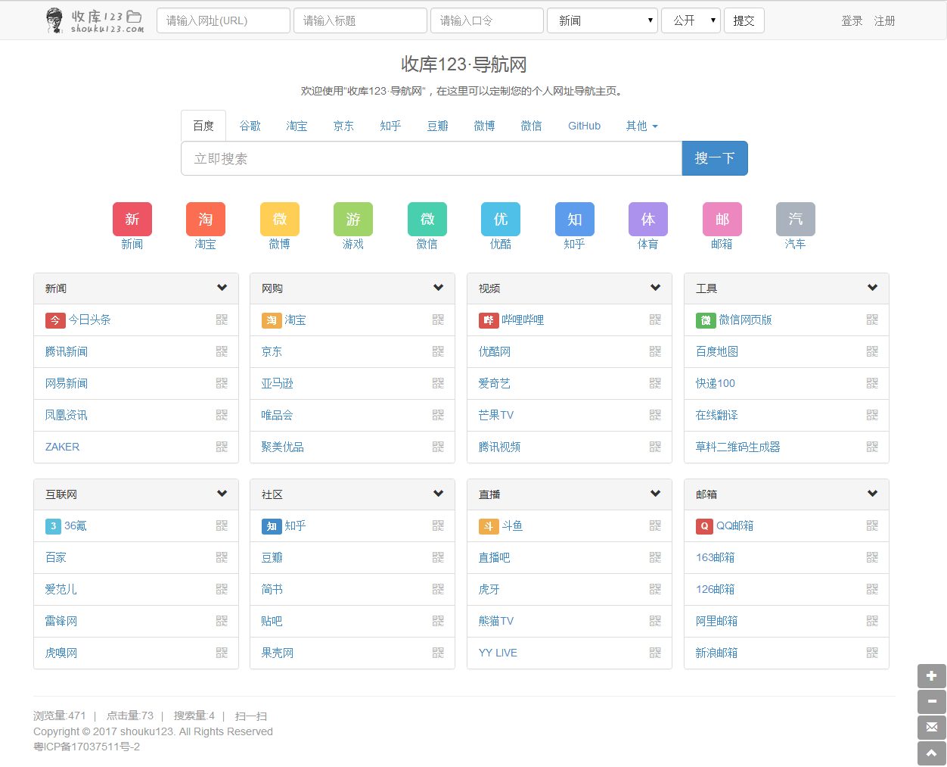Open the blue 优酷 shortcut tile

(x=501, y=219)
